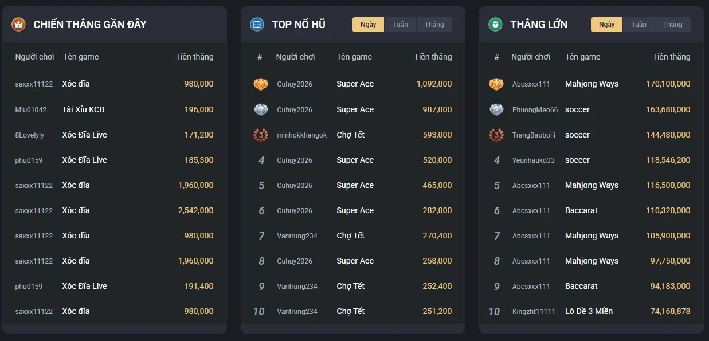Image resolution: width=709 pixels, height=341 pixels.
Task: Open the Lô Đề 3 Miền game
Action: 589,311
